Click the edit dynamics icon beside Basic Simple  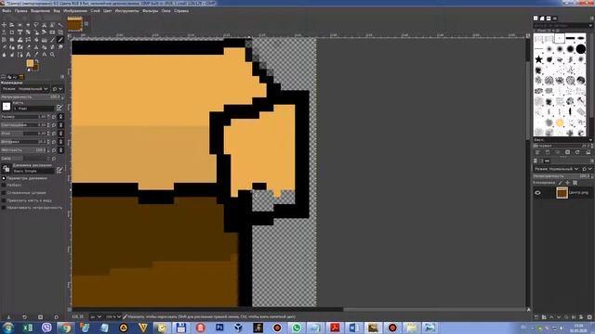(59, 170)
